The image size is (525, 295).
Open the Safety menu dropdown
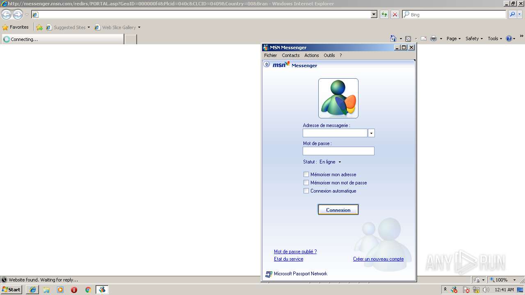tap(474, 39)
